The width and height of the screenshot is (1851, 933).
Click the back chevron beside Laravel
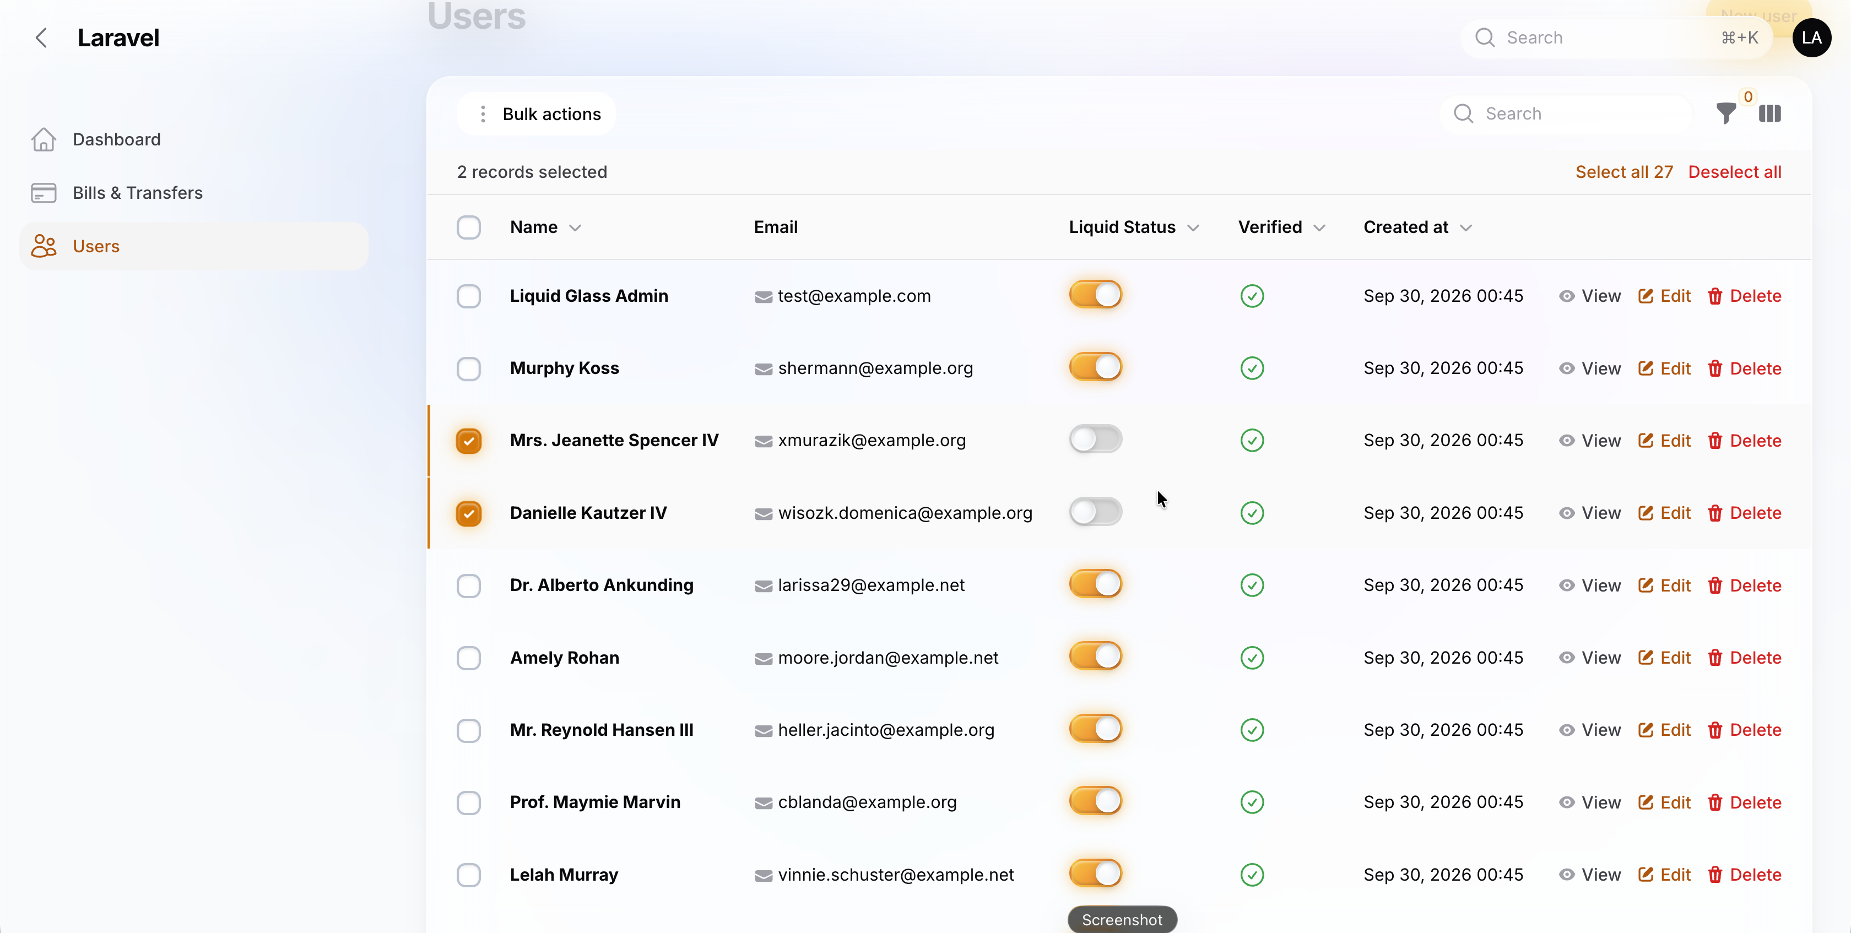coord(42,38)
